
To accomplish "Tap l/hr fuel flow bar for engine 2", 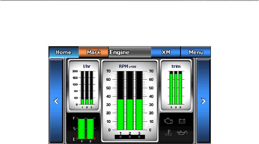I will point(87,88).
